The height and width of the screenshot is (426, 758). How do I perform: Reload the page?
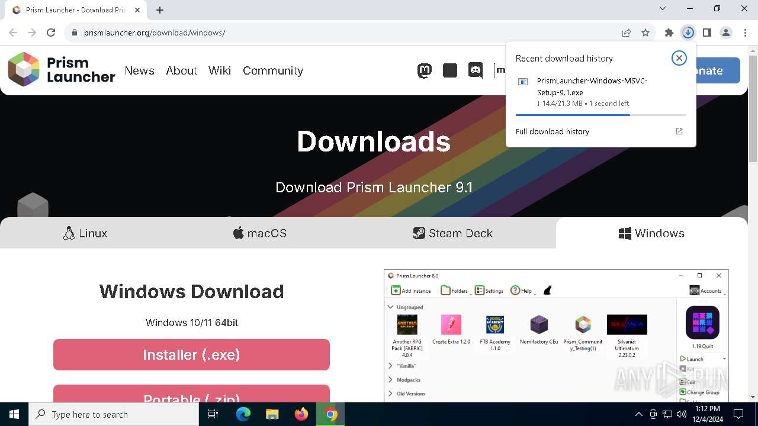51,33
